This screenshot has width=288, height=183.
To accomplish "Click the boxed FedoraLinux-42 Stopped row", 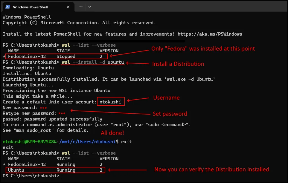I will click(57, 56).
